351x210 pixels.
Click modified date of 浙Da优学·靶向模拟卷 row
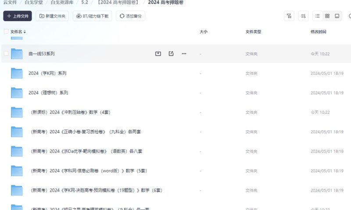click(327, 151)
